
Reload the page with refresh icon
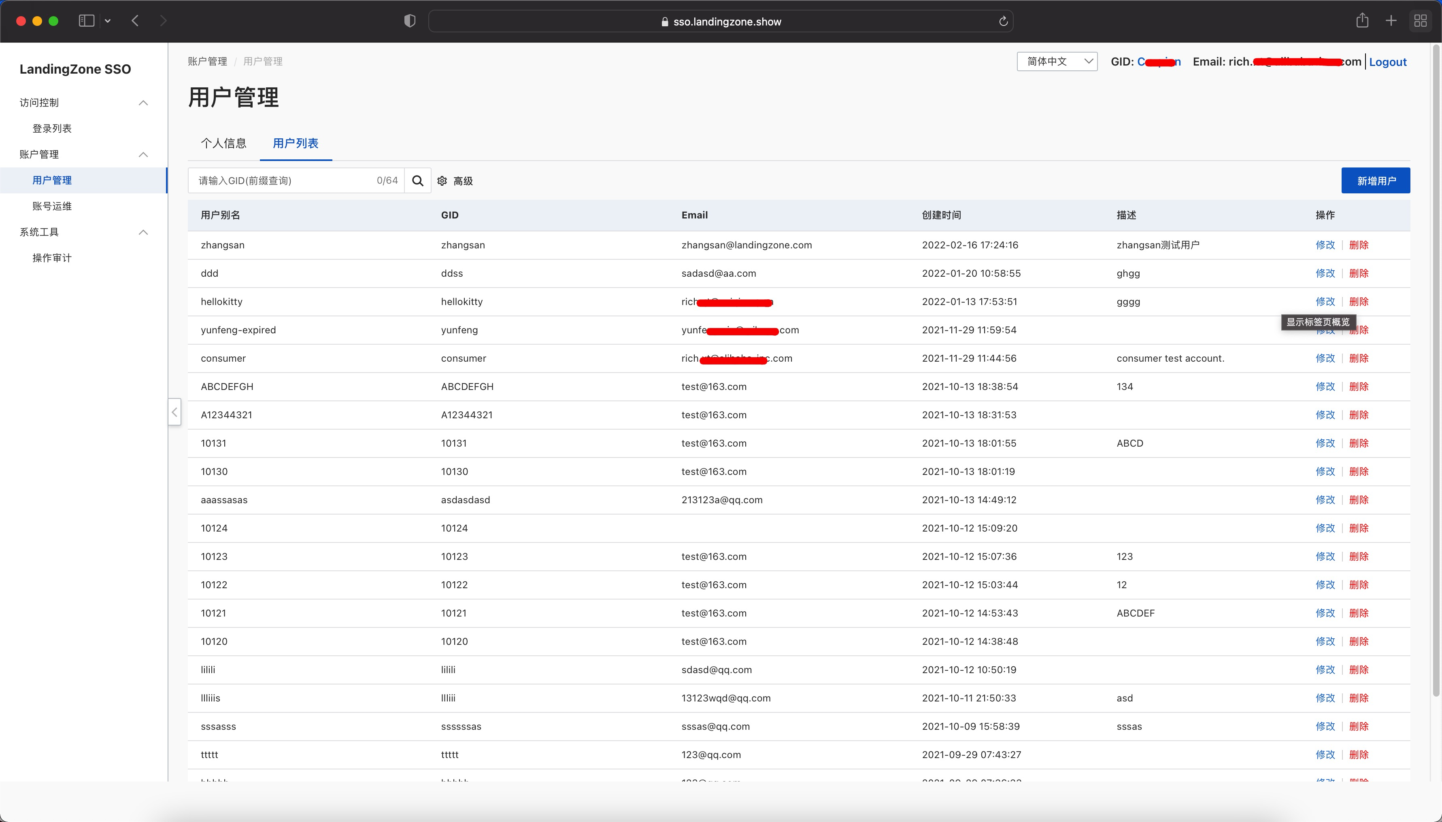(1003, 21)
